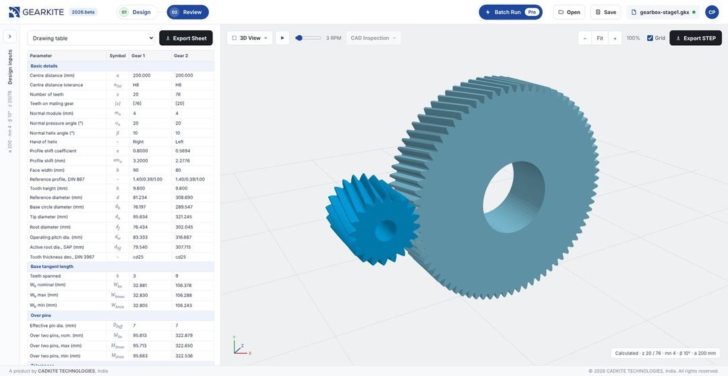Click the calculated summary status chip
This screenshot has width=728, height=376.
point(665,353)
